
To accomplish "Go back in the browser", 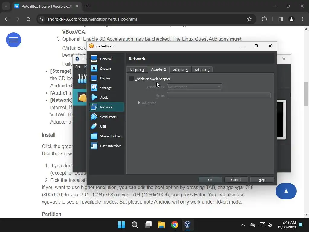I will 7,19.
